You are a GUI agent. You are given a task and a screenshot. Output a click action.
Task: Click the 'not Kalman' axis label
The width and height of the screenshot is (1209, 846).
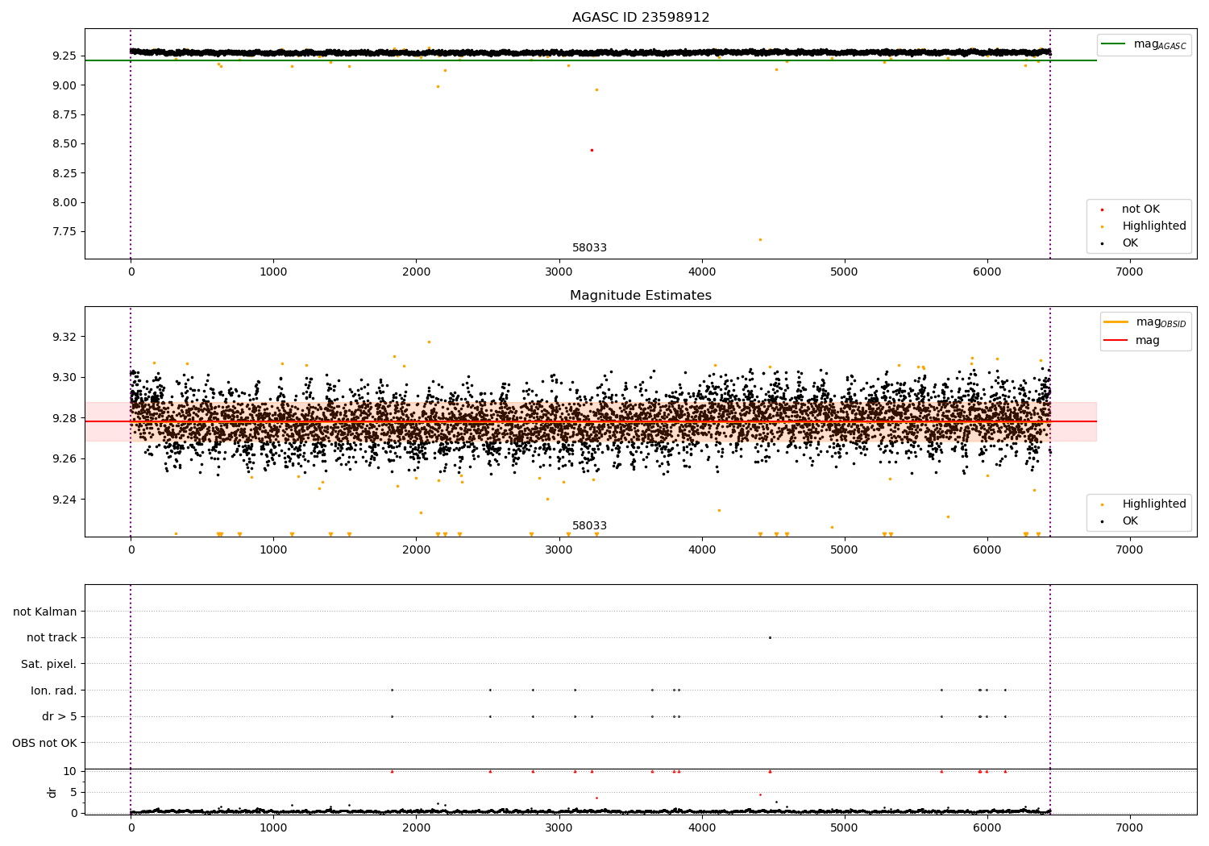(x=45, y=612)
